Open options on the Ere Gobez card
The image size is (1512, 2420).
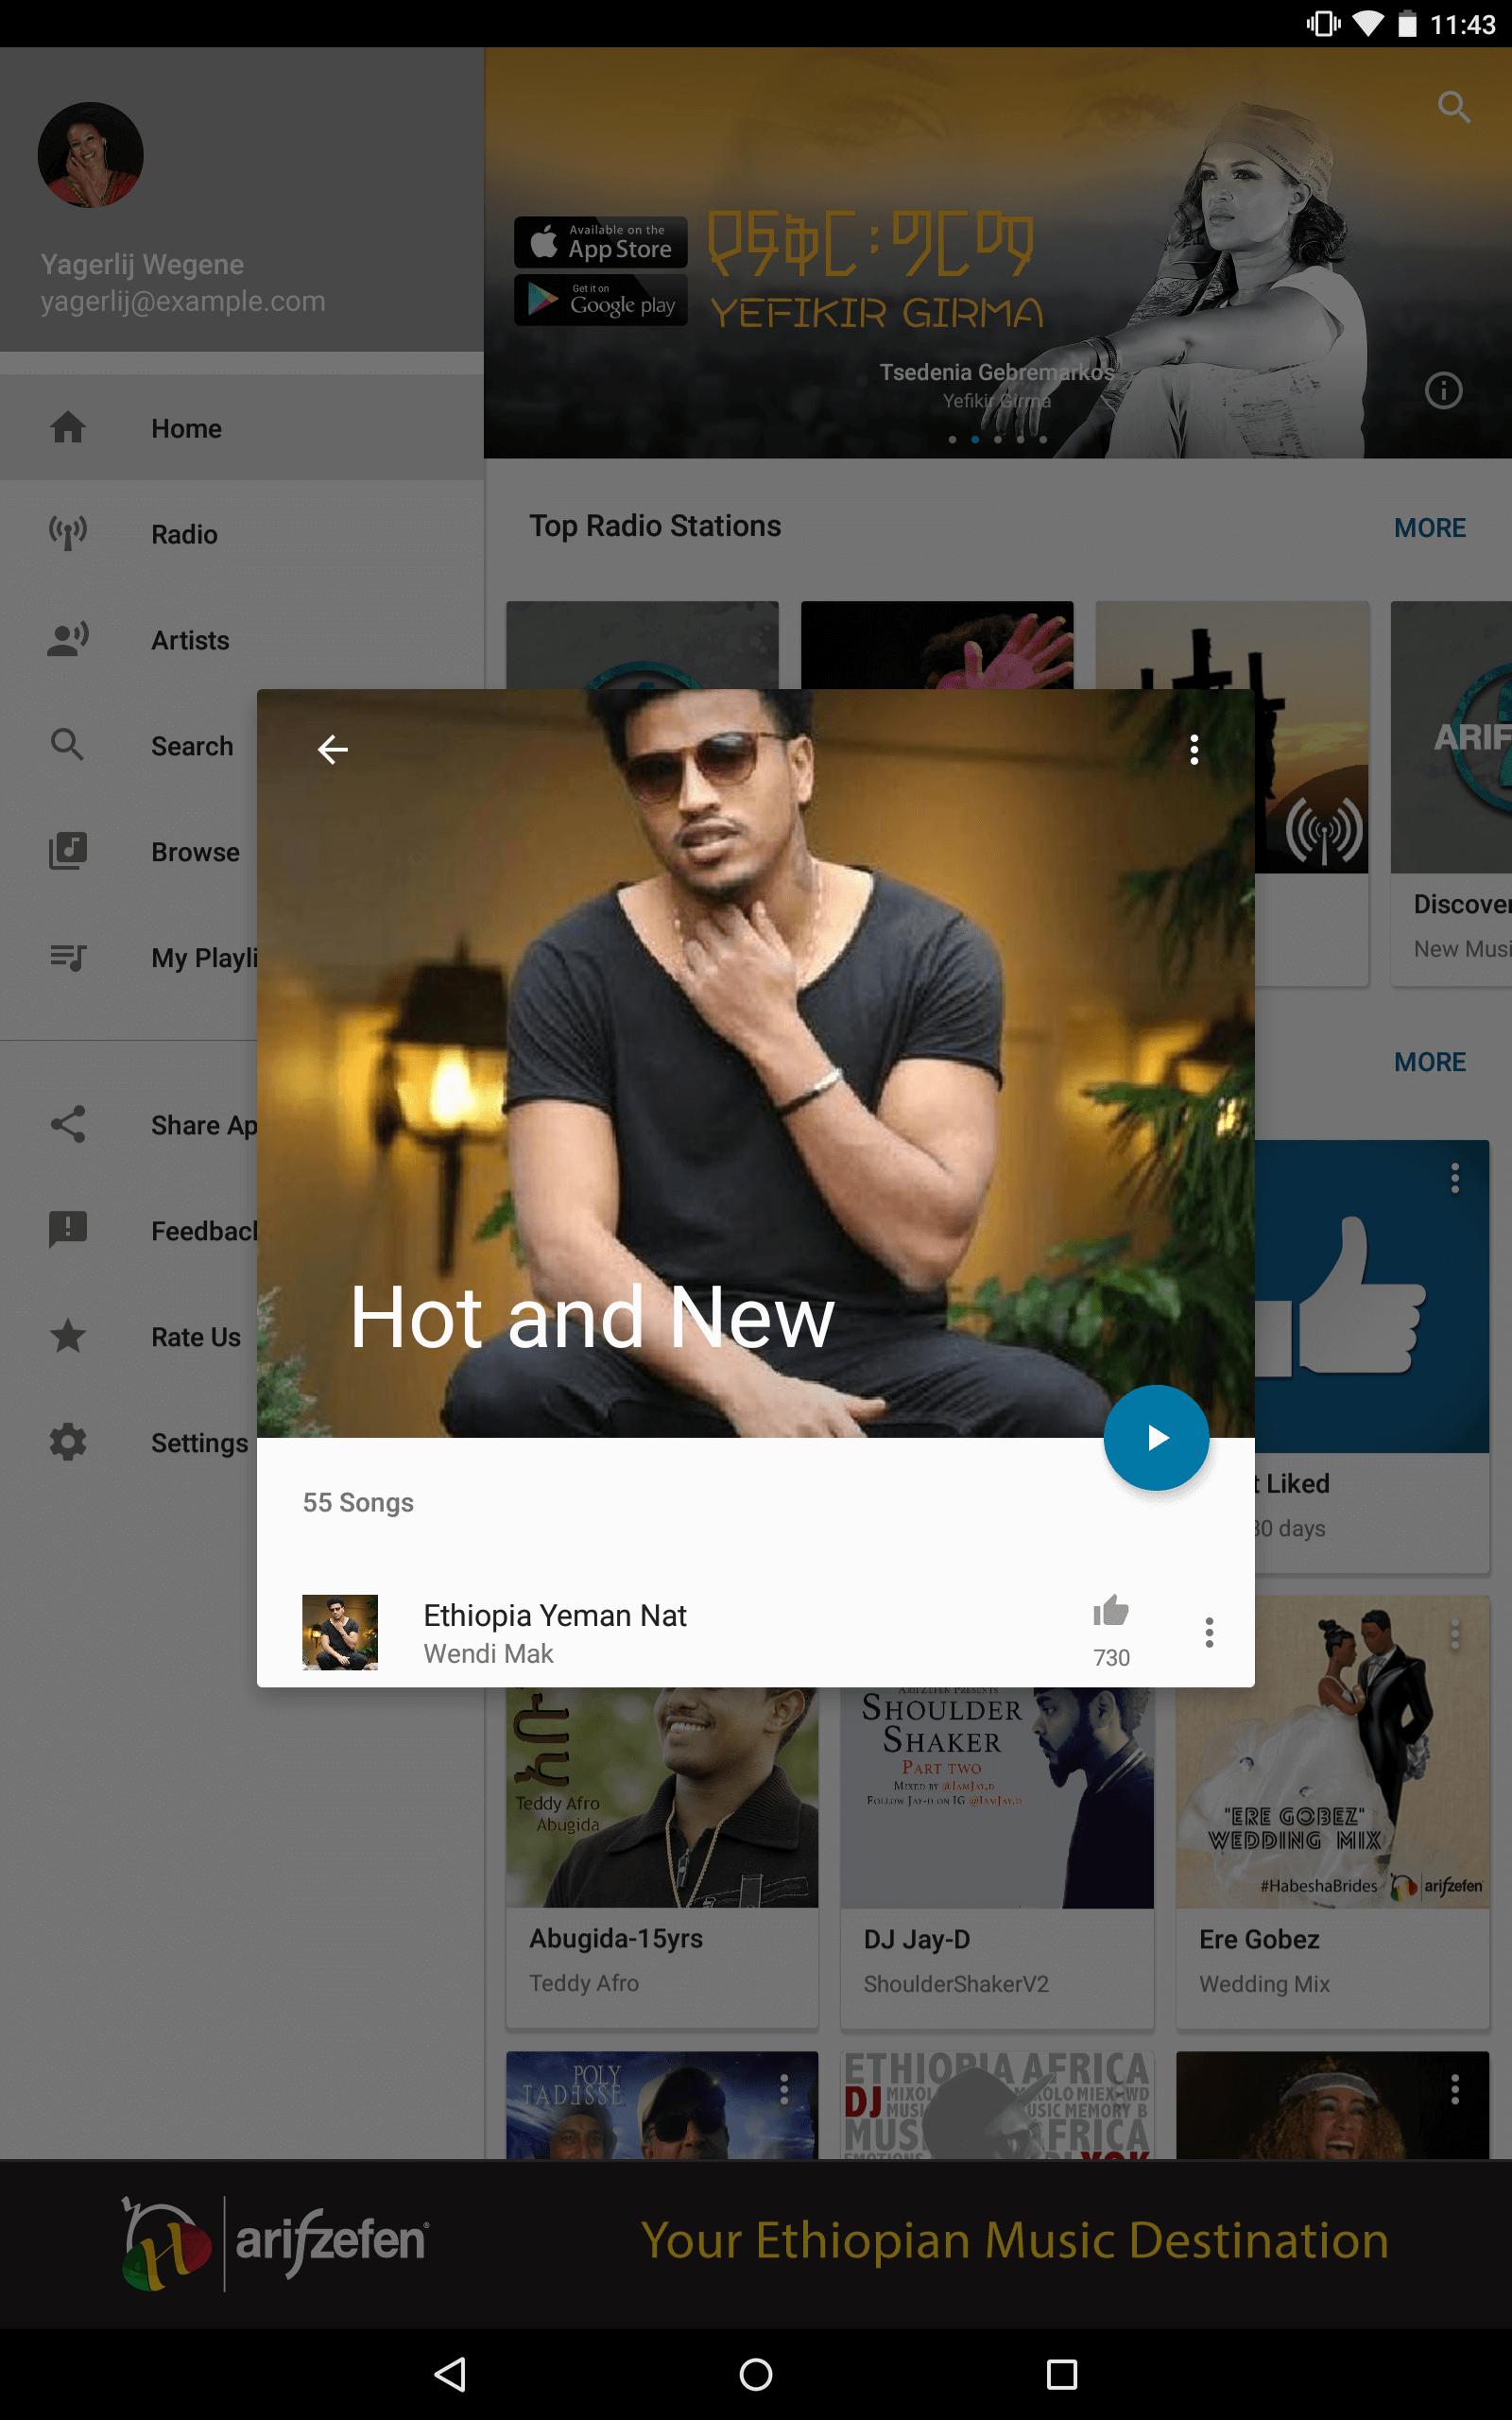click(1455, 1634)
